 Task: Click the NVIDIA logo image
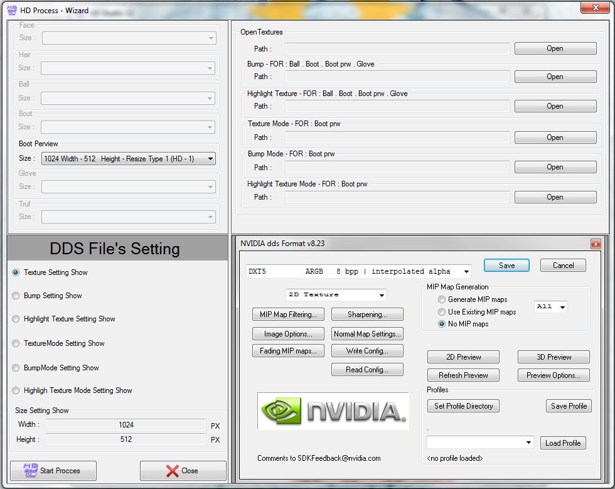333,411
